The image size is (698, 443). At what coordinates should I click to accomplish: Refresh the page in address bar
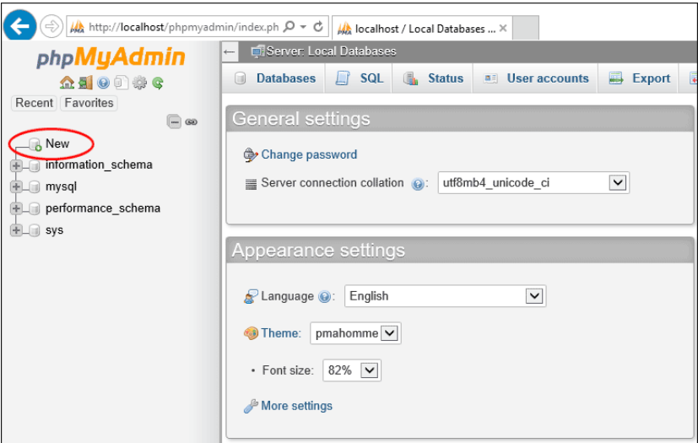318,27
